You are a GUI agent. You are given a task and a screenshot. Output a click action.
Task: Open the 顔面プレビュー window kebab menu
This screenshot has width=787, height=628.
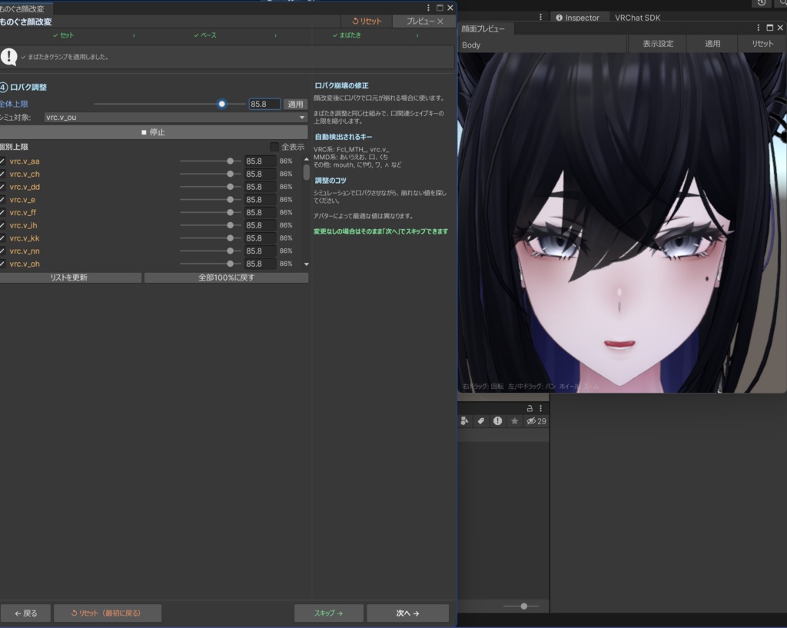(x=759, y=28)
